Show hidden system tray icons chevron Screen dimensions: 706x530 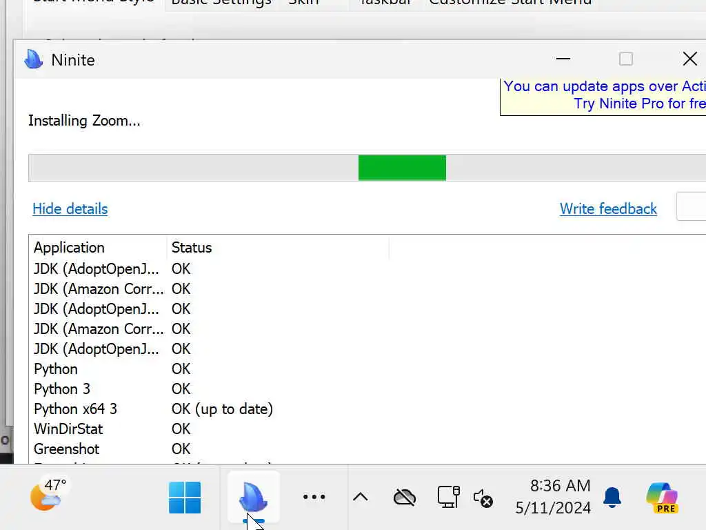(360, 497)
